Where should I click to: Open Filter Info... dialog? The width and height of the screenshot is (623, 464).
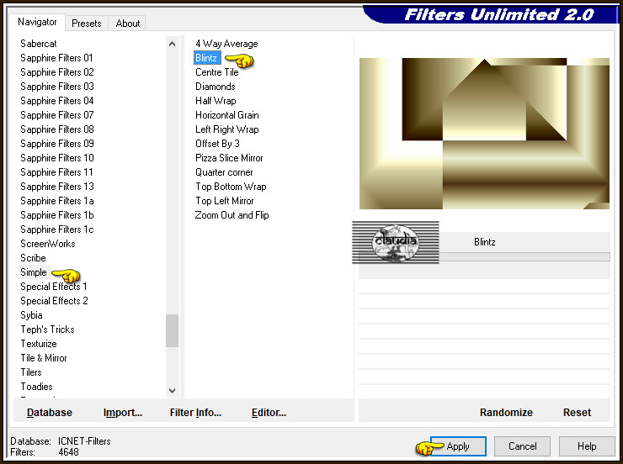pos(195,413)
